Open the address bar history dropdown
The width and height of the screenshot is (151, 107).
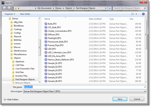tap(106, 8)
